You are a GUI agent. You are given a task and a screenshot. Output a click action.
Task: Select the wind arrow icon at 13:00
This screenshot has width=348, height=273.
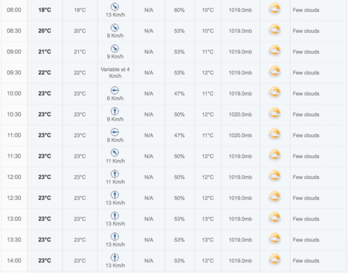click(115, 216)
